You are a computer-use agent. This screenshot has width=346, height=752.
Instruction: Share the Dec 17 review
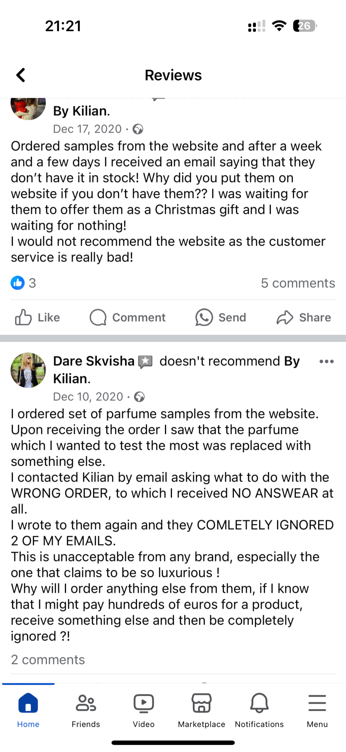coord(303,317)
